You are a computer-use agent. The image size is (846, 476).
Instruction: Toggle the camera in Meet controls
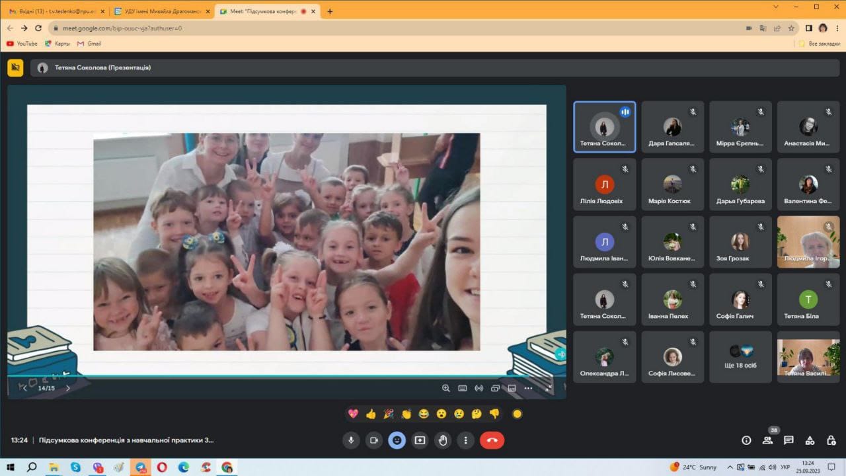pyautogui.click(x=374, y=440)
